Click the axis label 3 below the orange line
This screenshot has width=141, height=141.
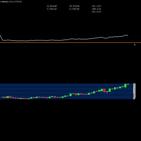[x=135, y=45]
